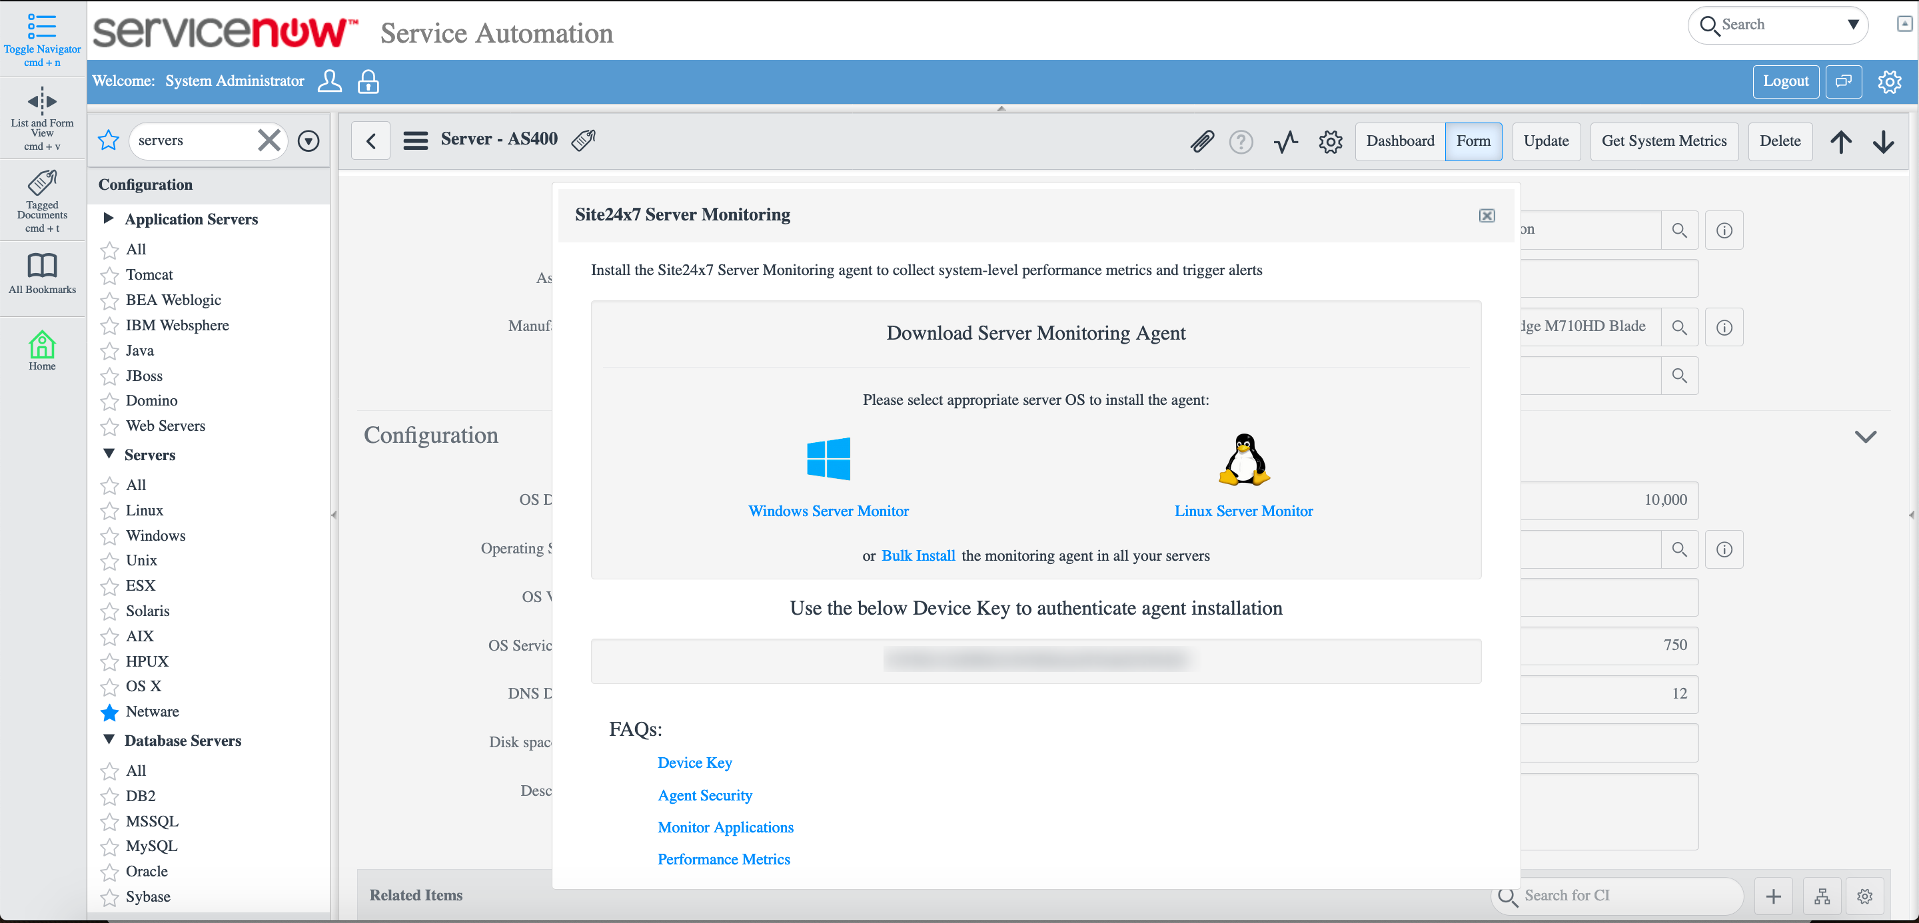This screenshot has height=923, width=1919.
Task: Click the user profile icon in the banner
Action: [330, 81]
